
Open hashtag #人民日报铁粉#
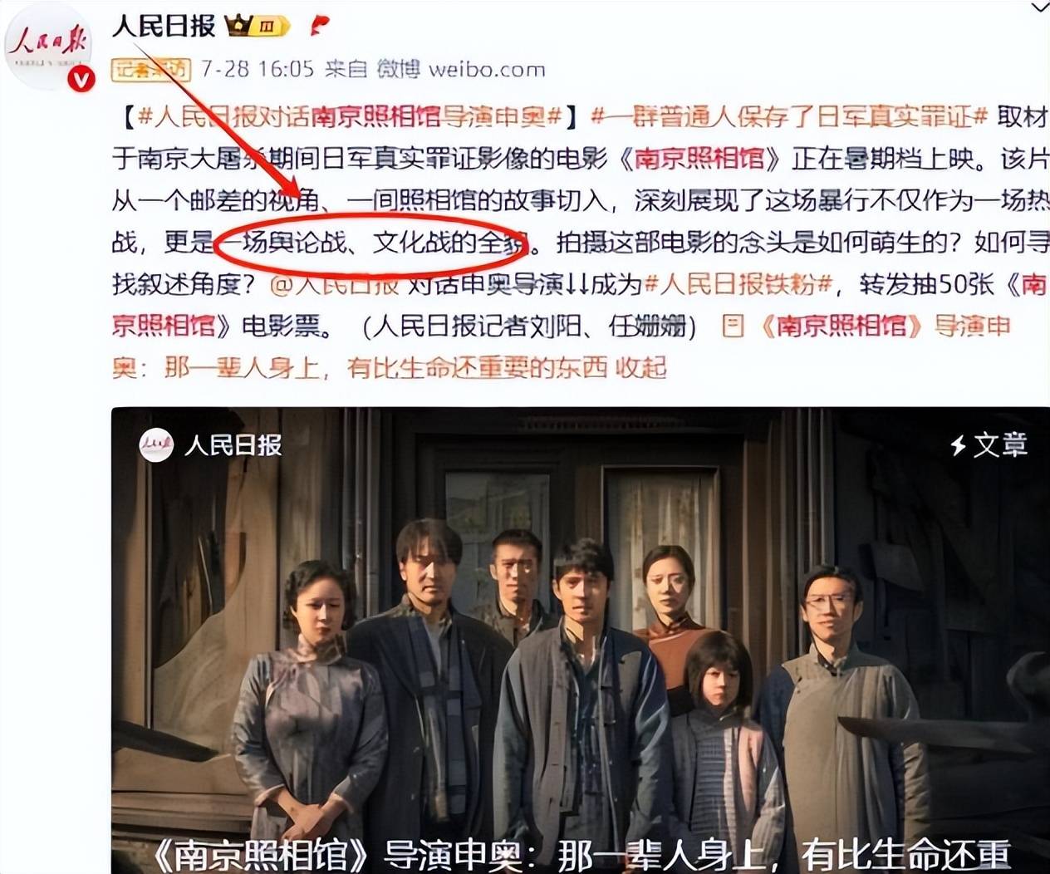tap(738, 284)
